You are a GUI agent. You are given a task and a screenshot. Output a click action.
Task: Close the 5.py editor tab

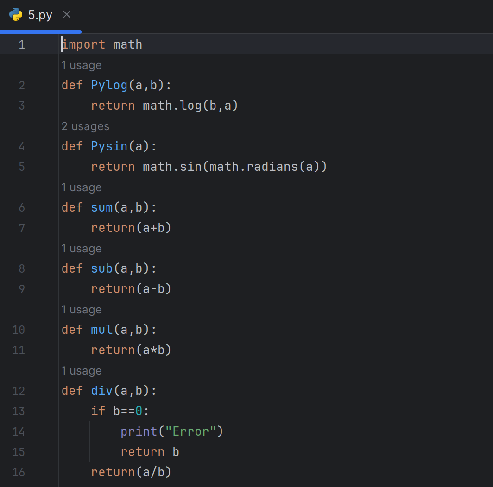pyautogui.click(x=67, y=15)
